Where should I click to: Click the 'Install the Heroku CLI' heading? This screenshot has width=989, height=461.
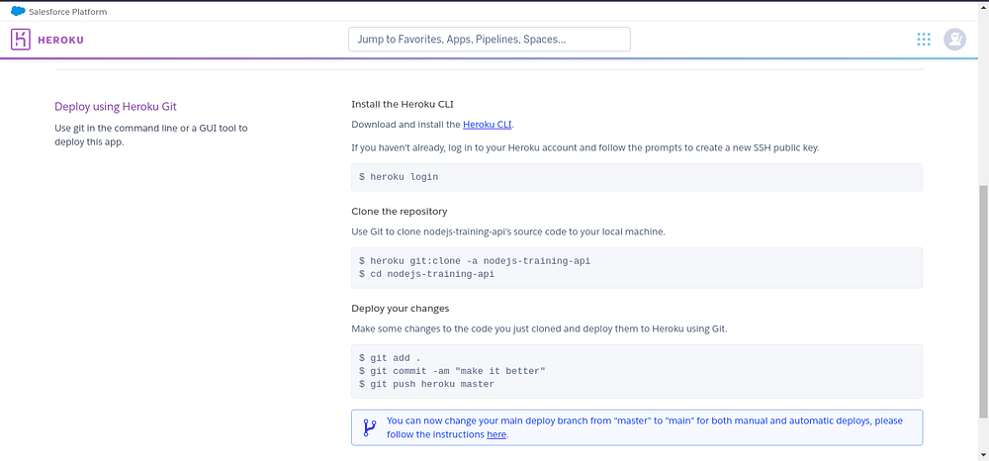coord(403,104)
